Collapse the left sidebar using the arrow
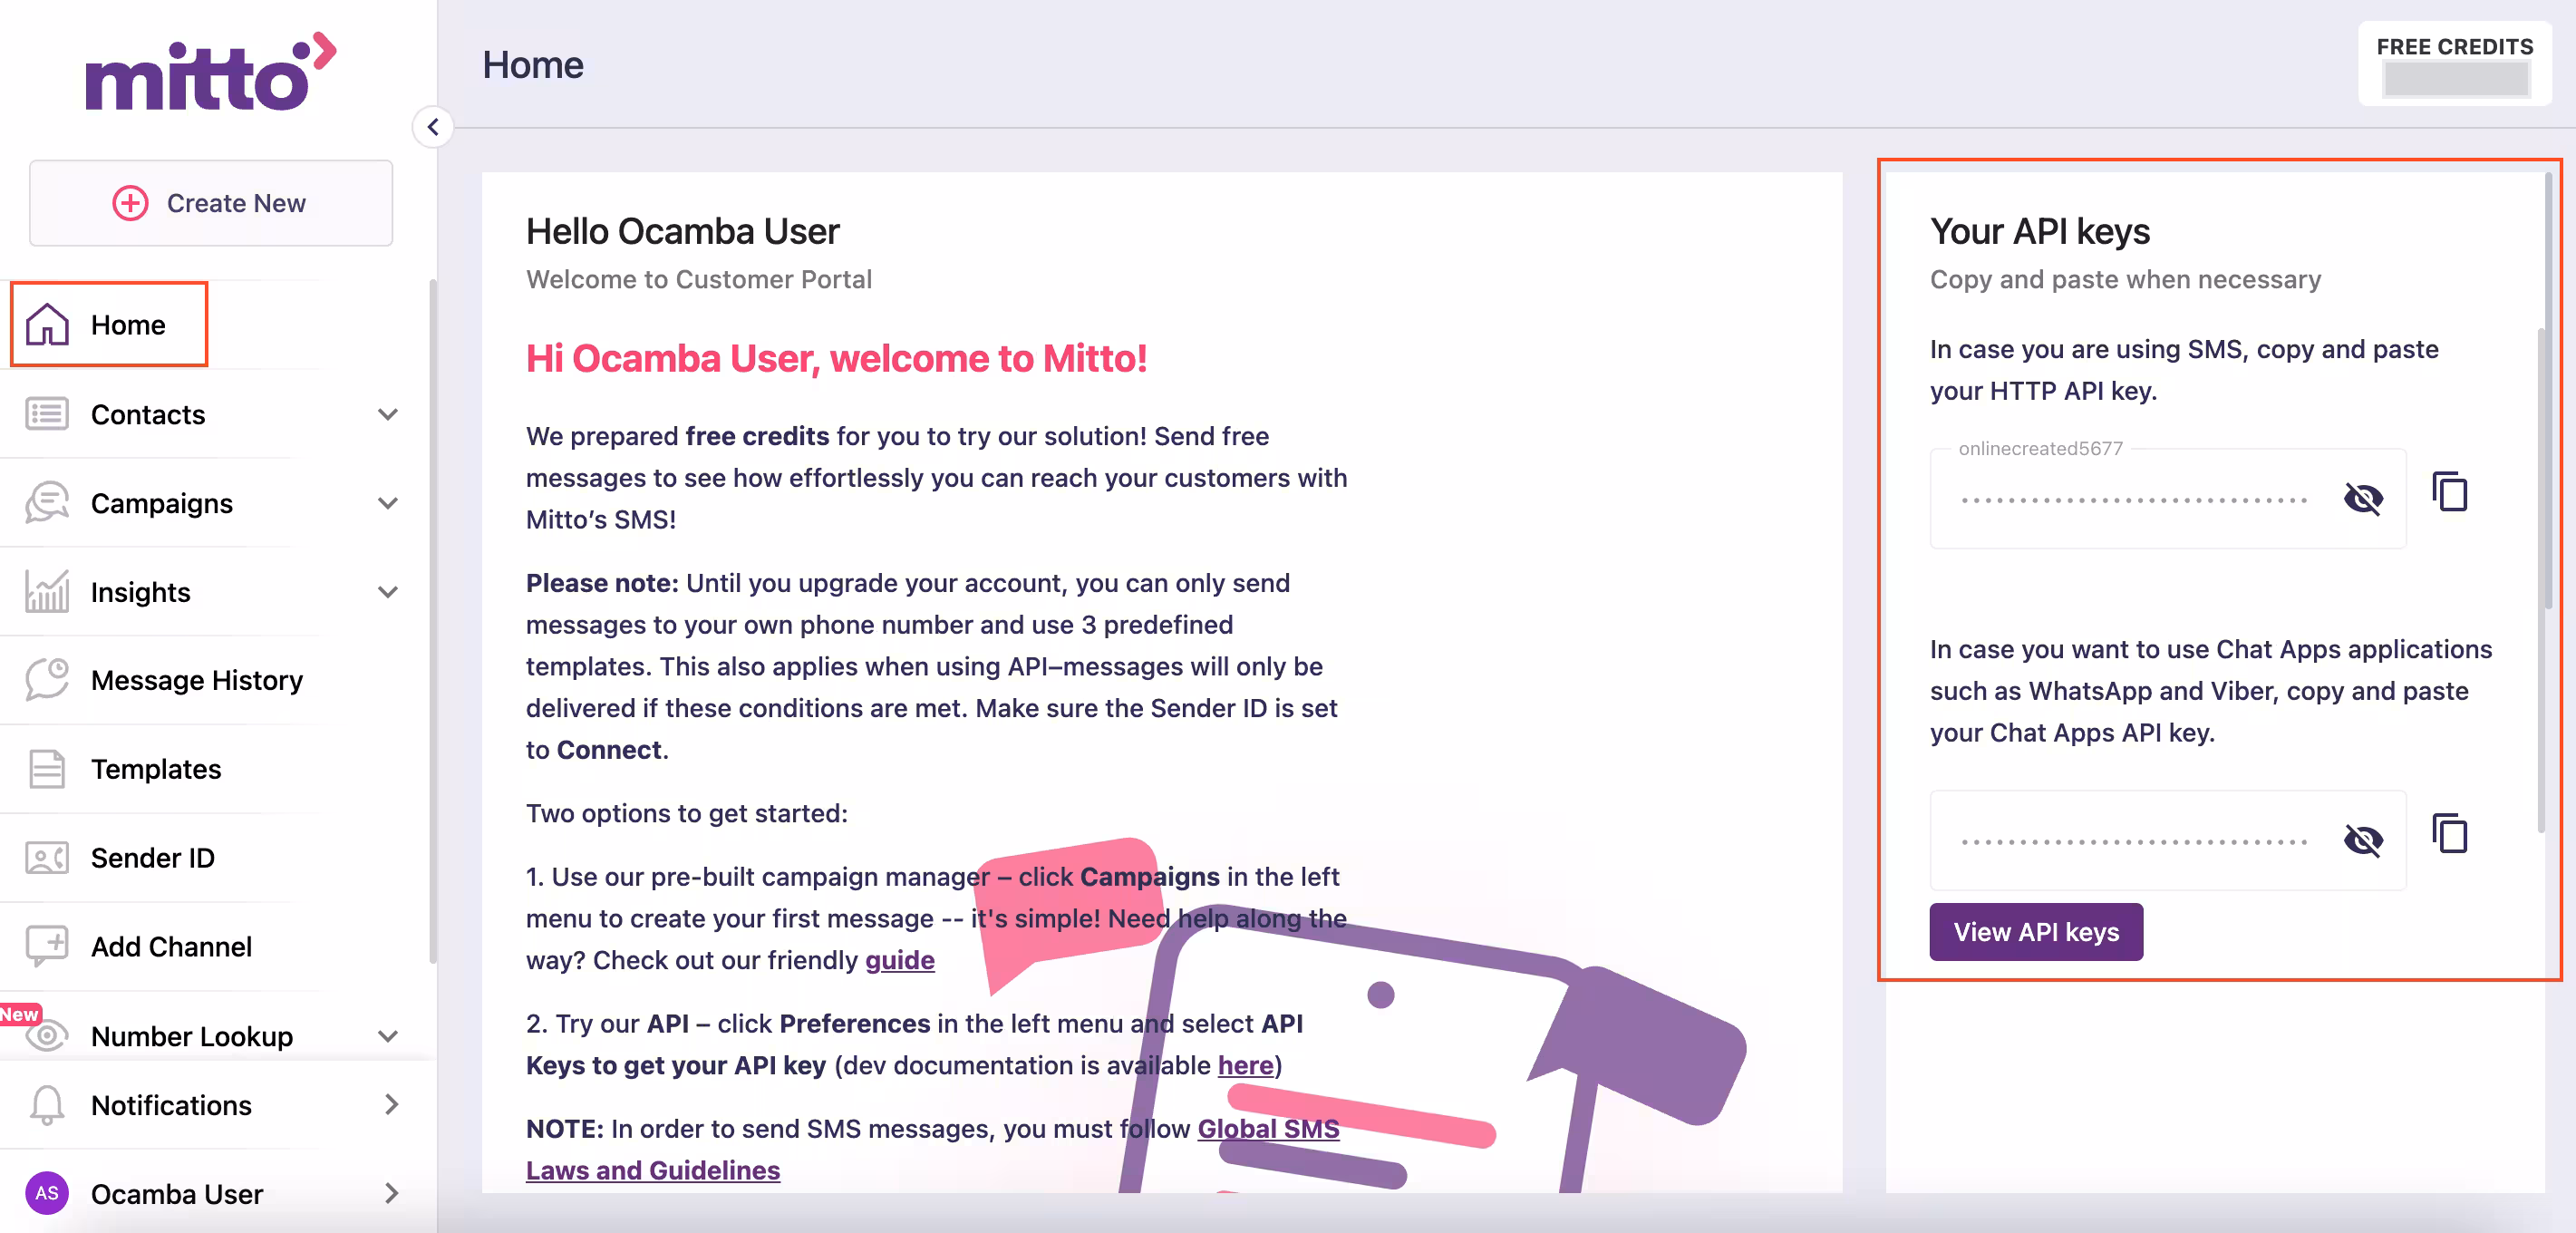The image size is (2576, 1233). point(433,127)
